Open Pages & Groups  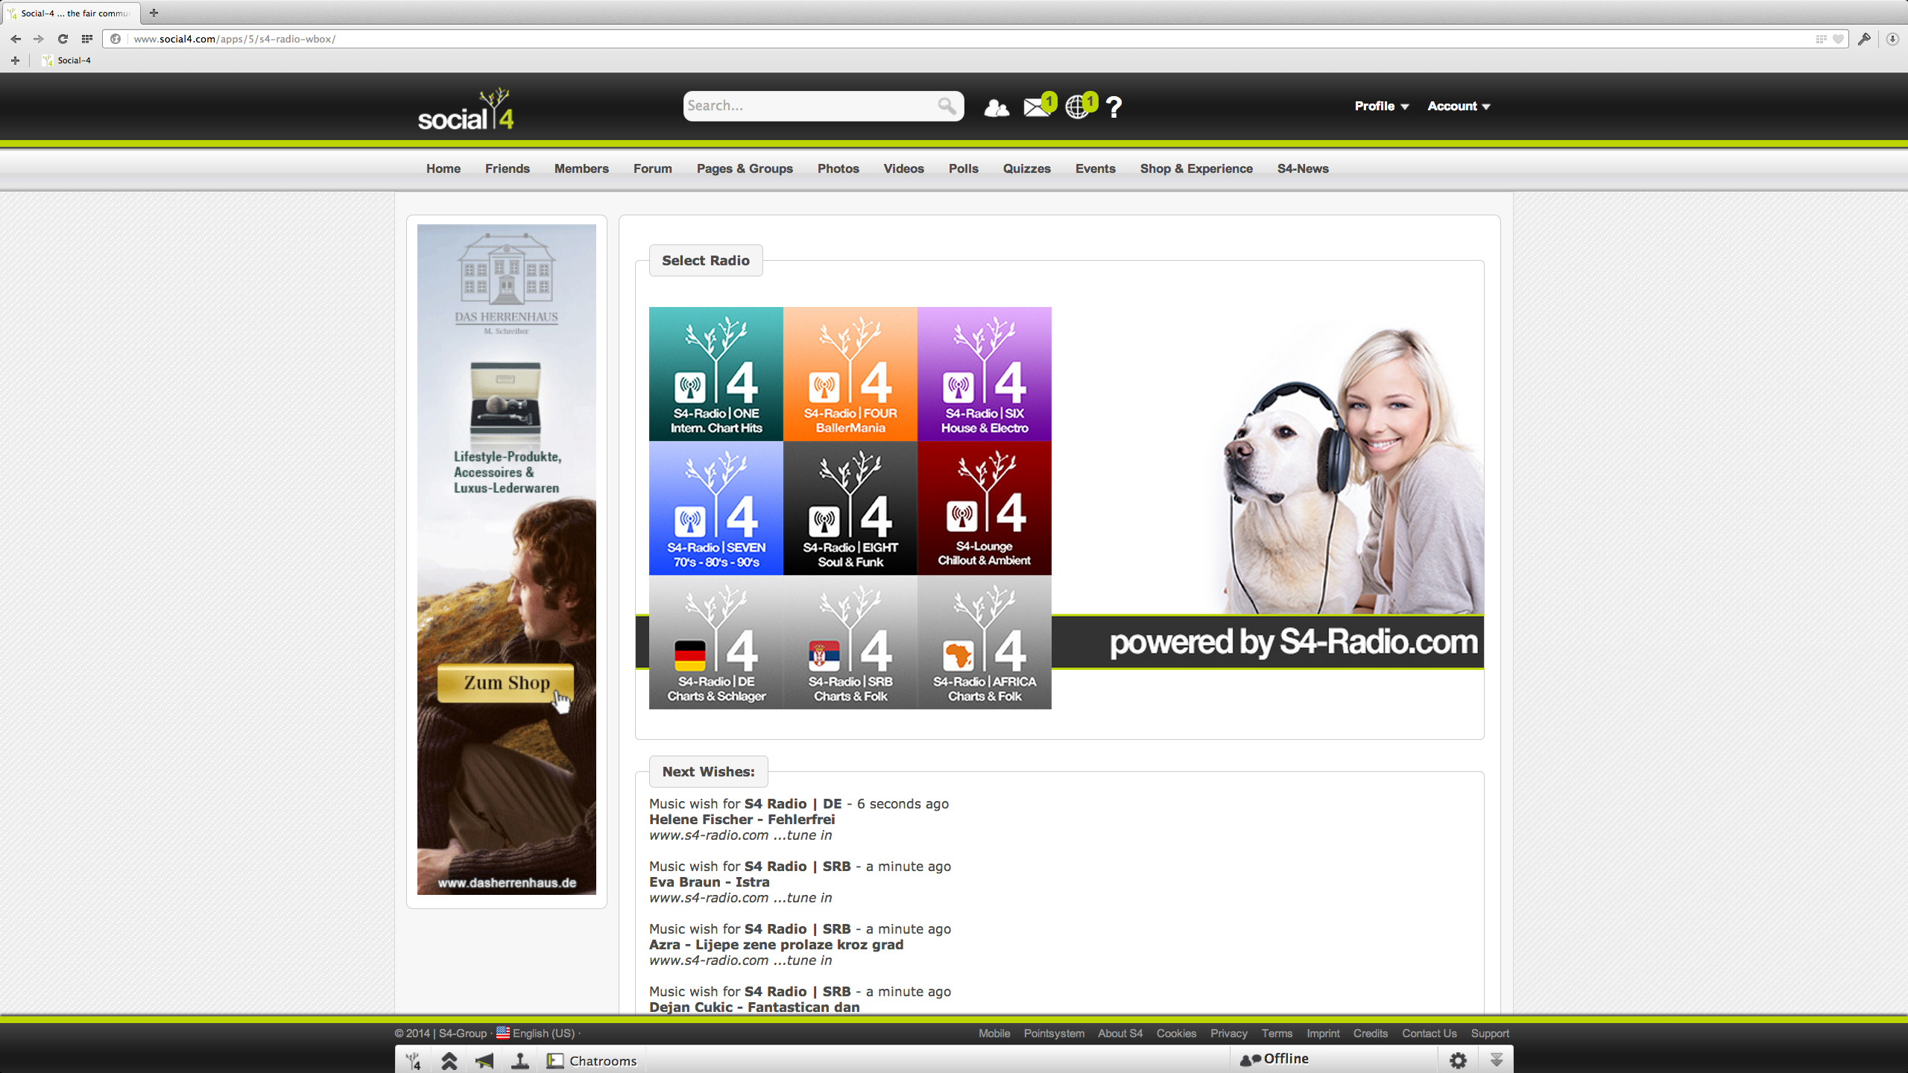click(745, 168)
